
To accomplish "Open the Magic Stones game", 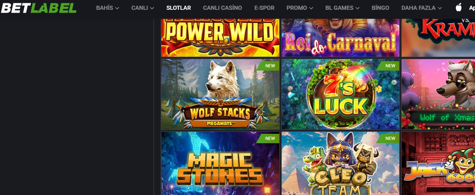I will (220, 163).
